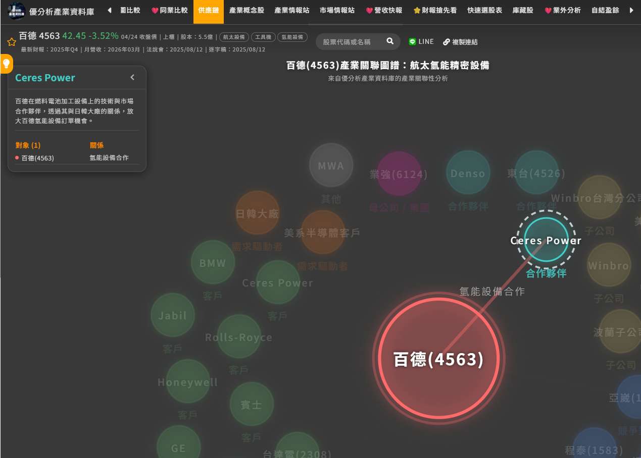Image resolution: width=641 pixels, height=458 pixels.
Task: Select the highlighted Ceres Power partner node
Action: click(x=546, y=240)
